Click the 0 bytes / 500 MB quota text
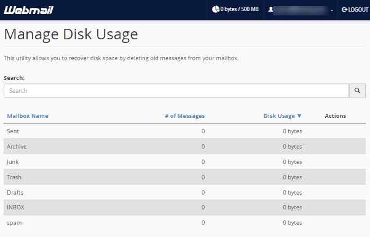Screen dimensions: 370x237 coord(240,9)
